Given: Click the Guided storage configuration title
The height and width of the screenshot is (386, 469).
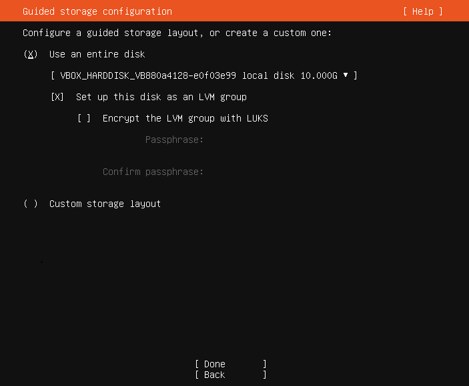Looking at the screenshot, I should click(97, 11).
